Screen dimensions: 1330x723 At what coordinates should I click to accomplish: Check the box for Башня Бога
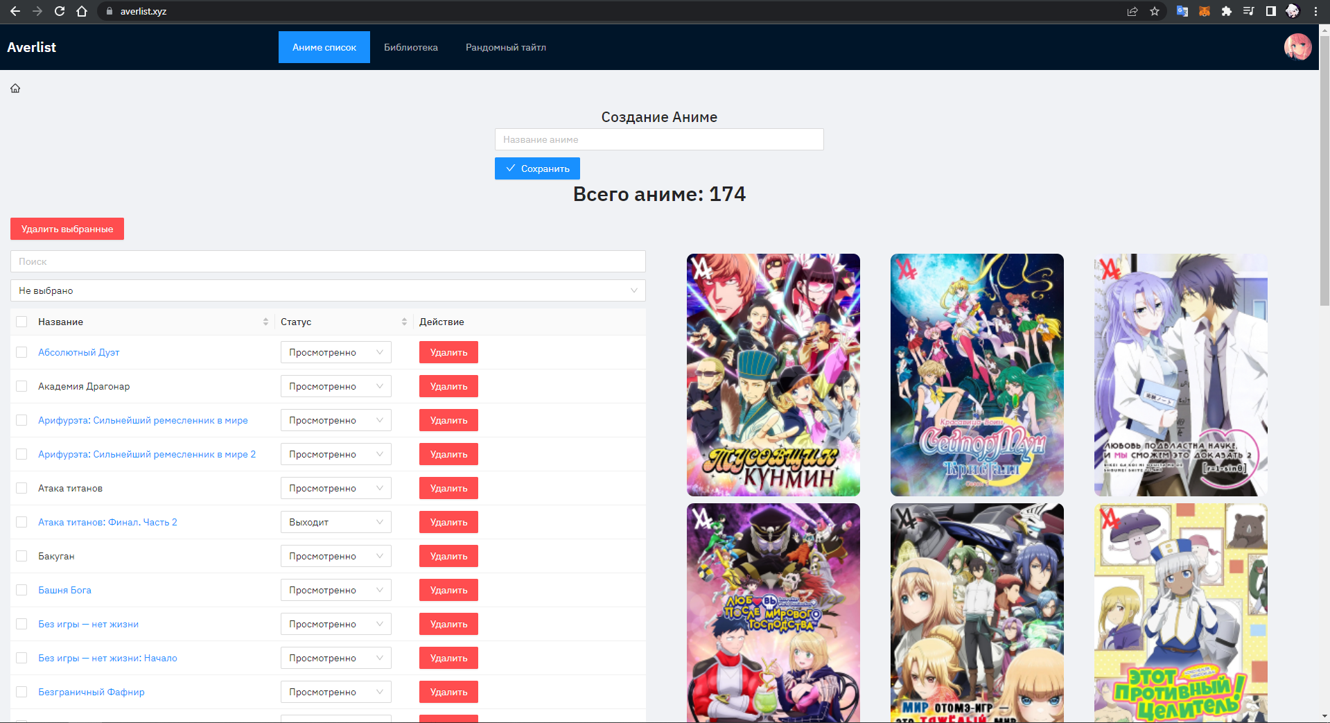(21, 590)
